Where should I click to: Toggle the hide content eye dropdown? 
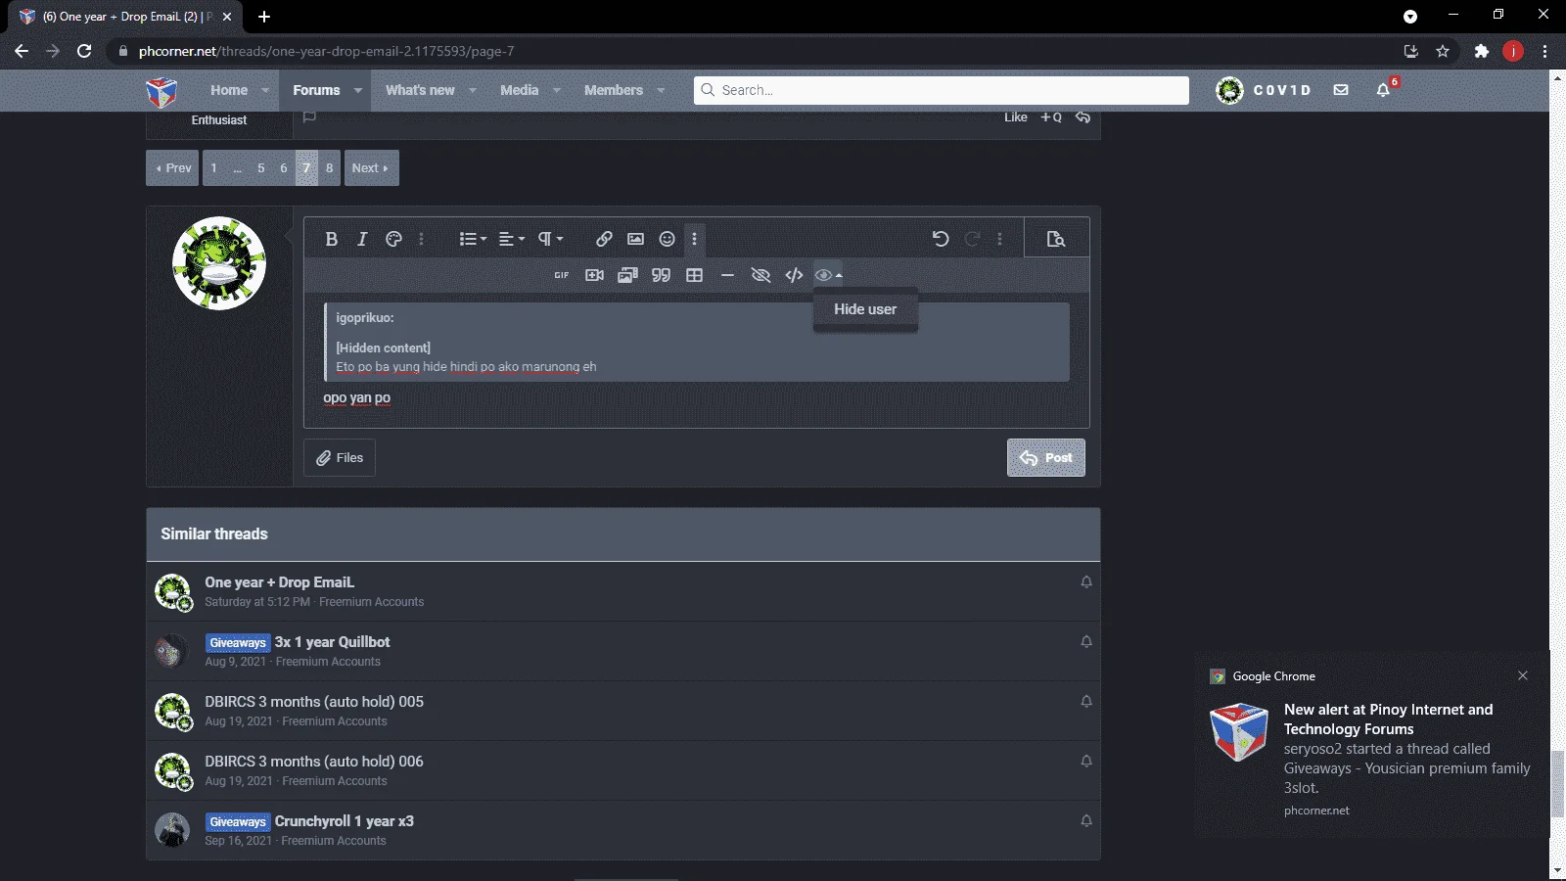point(828,275)
